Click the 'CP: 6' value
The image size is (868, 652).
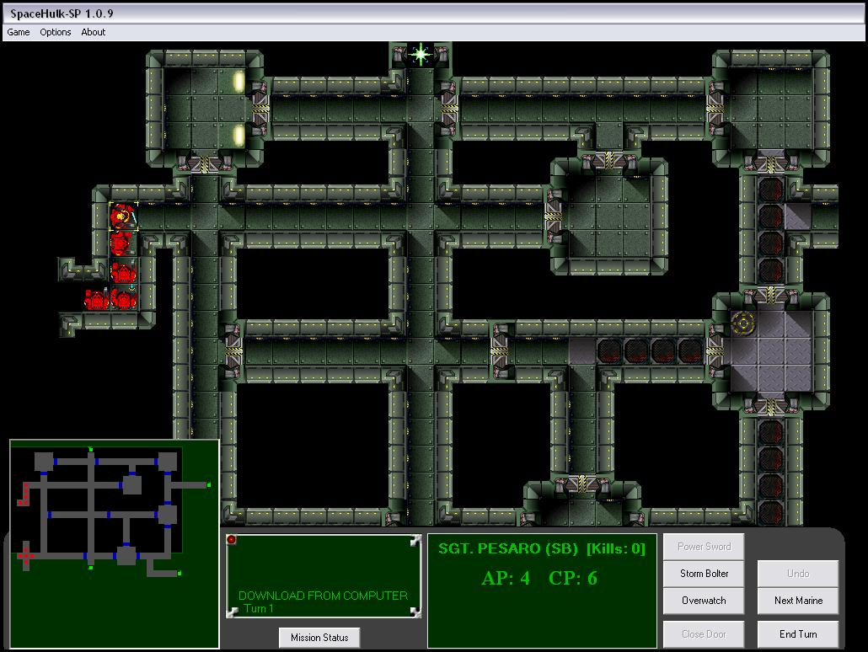[573, 579]
